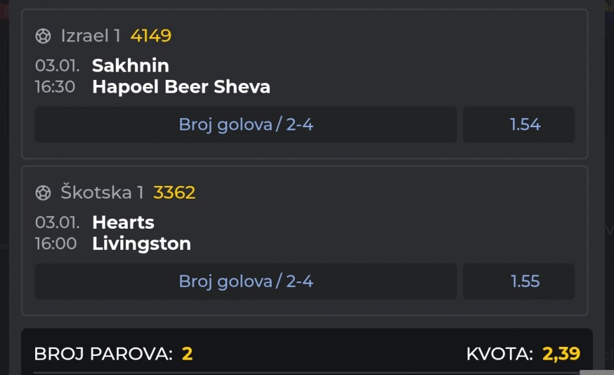Click the 03.01. date of Sakhnin match
This screenshot has height=375, width=614.
(x=57, y=65)
